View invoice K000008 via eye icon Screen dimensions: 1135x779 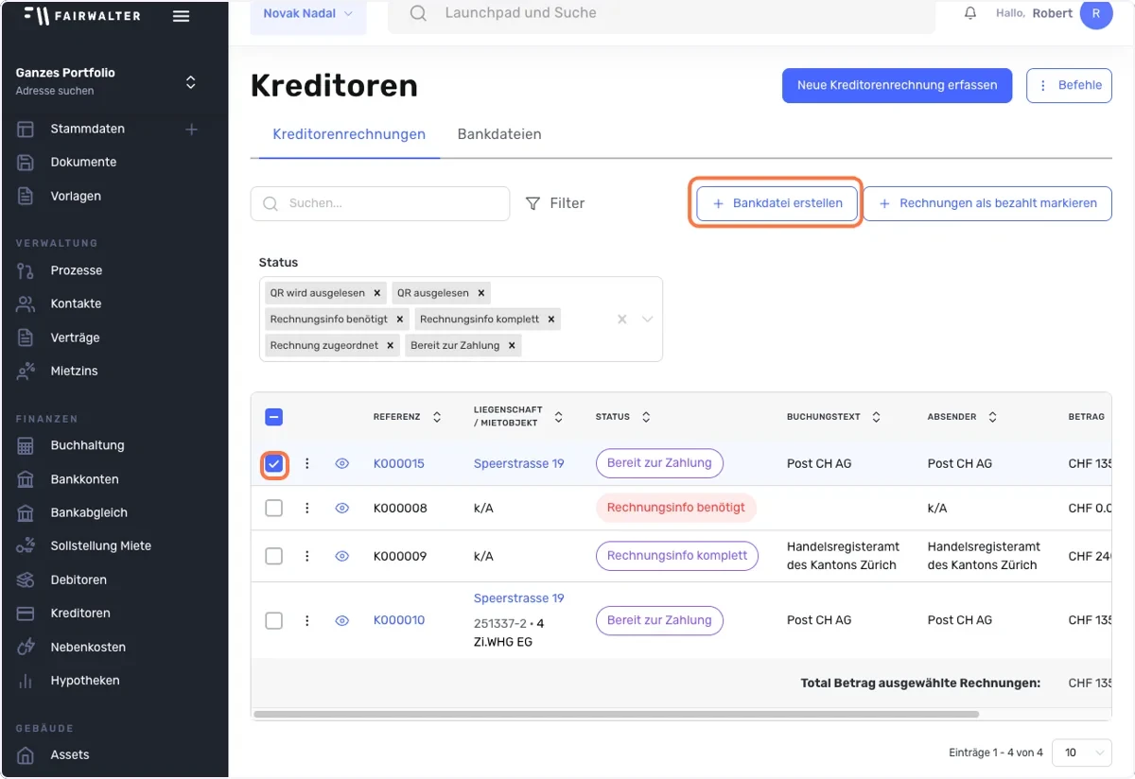[342, 508]
